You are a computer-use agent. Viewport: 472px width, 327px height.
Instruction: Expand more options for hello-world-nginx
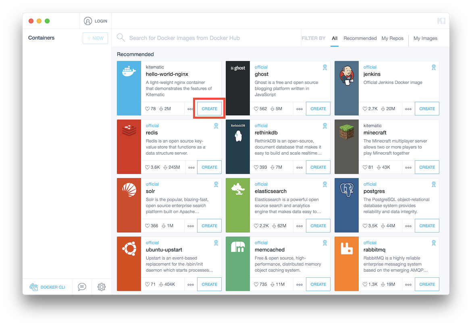point(191,109)
